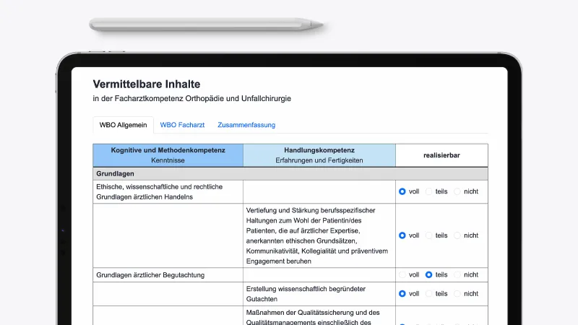Screen dimensions: 578x325
Task: Open the Zusammenfassung tab
Action: coord(246,125)
